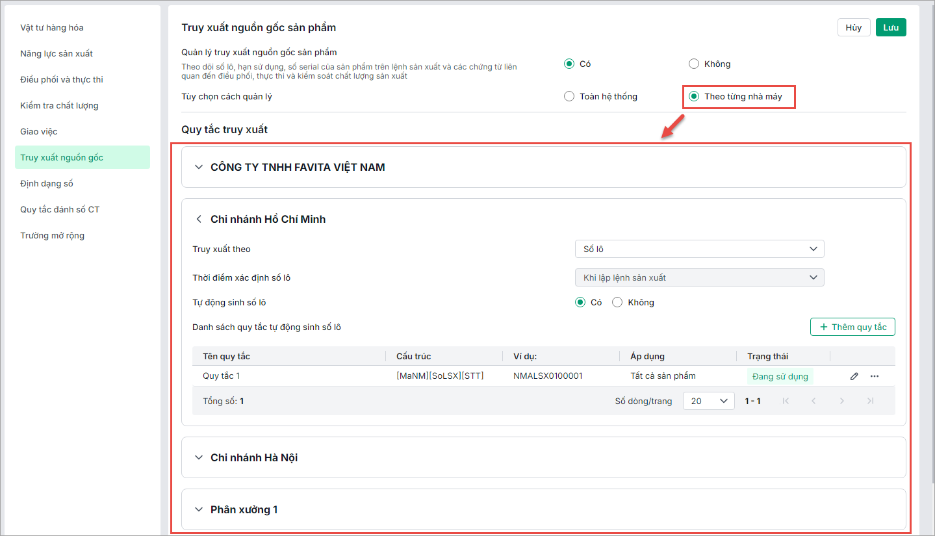Open the rows-per-page dropdown showing 20
This screenshot has height=536, width=935.
tap(708, 401)
